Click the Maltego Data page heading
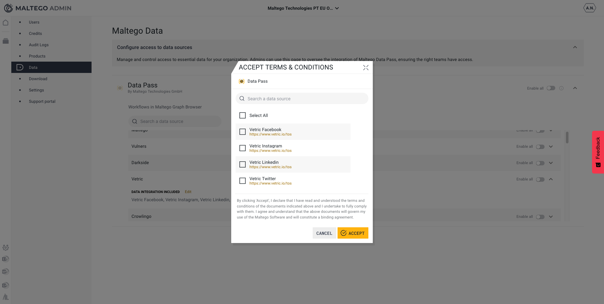 pyautogui.click(x=137, y=31)
